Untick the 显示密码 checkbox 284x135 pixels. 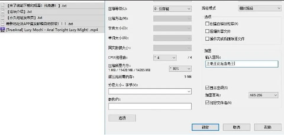pyautogui.click(x=207, y=88)
